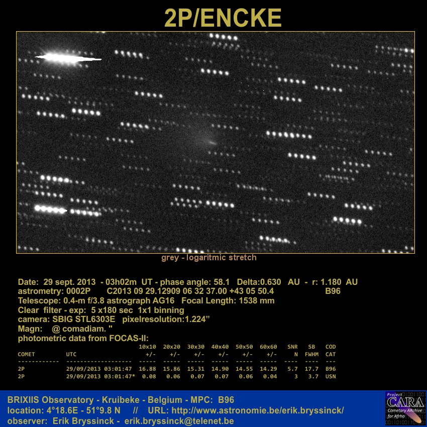Select the astrometry designation 0002P
Screen dimensions: 427x427
click(78, 291)
